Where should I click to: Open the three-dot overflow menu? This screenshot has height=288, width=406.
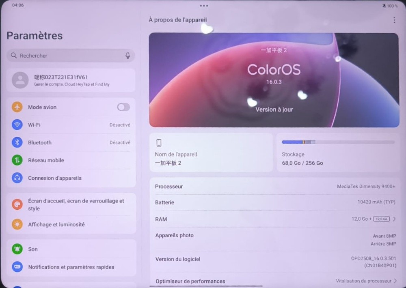tap(394, 20)
